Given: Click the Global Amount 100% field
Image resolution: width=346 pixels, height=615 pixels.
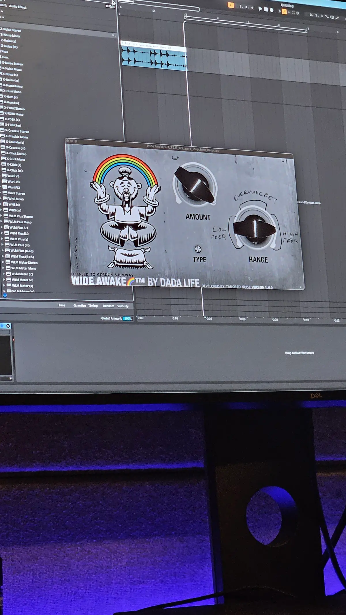Looking at the screenshot, I should (127, 319).
